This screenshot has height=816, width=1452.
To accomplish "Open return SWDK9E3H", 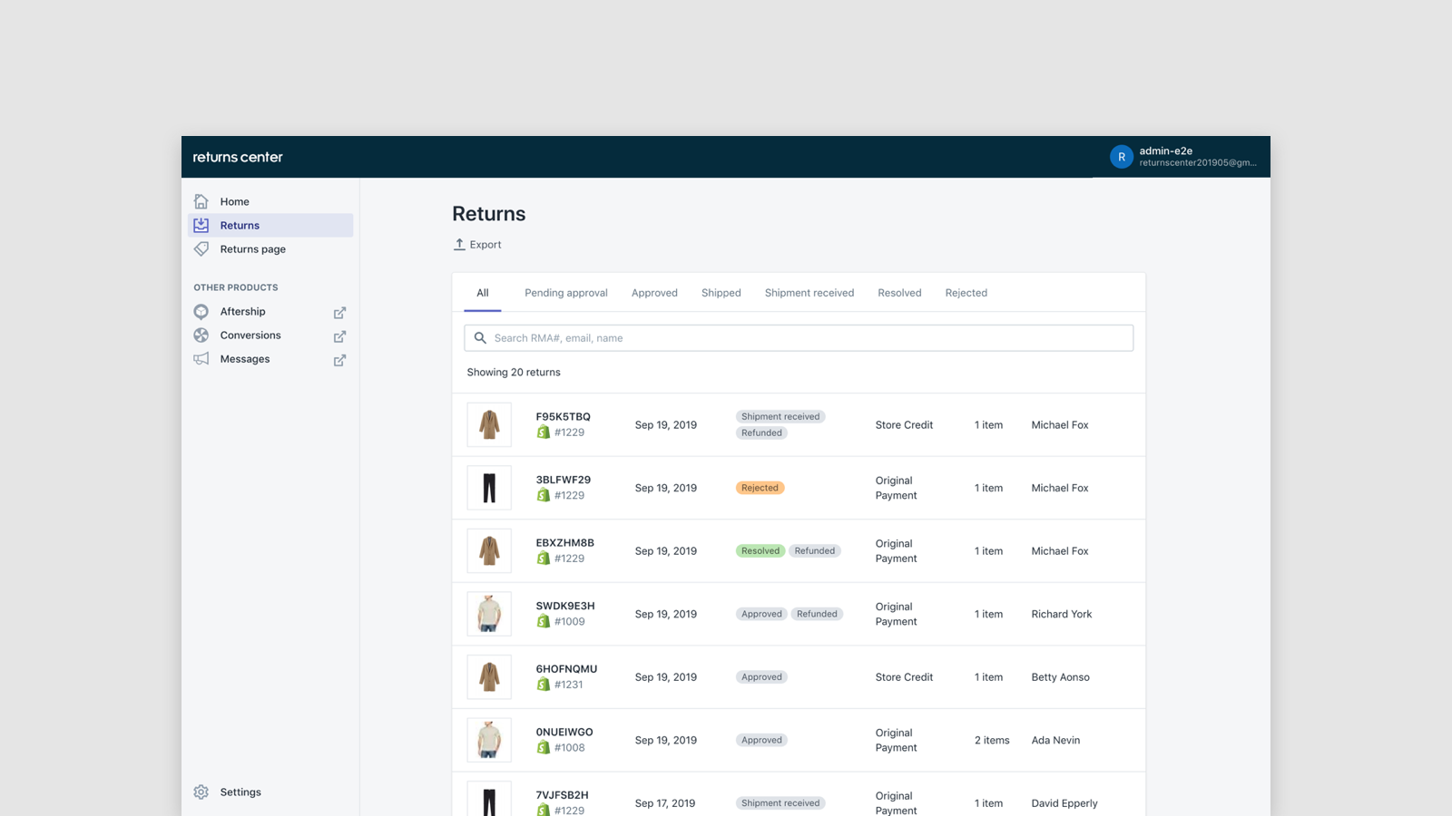I will [x=564, y=606].
